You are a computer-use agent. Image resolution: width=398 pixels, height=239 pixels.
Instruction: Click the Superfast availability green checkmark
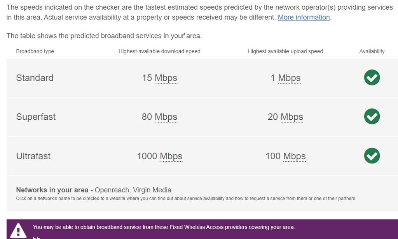pos(372,117)
